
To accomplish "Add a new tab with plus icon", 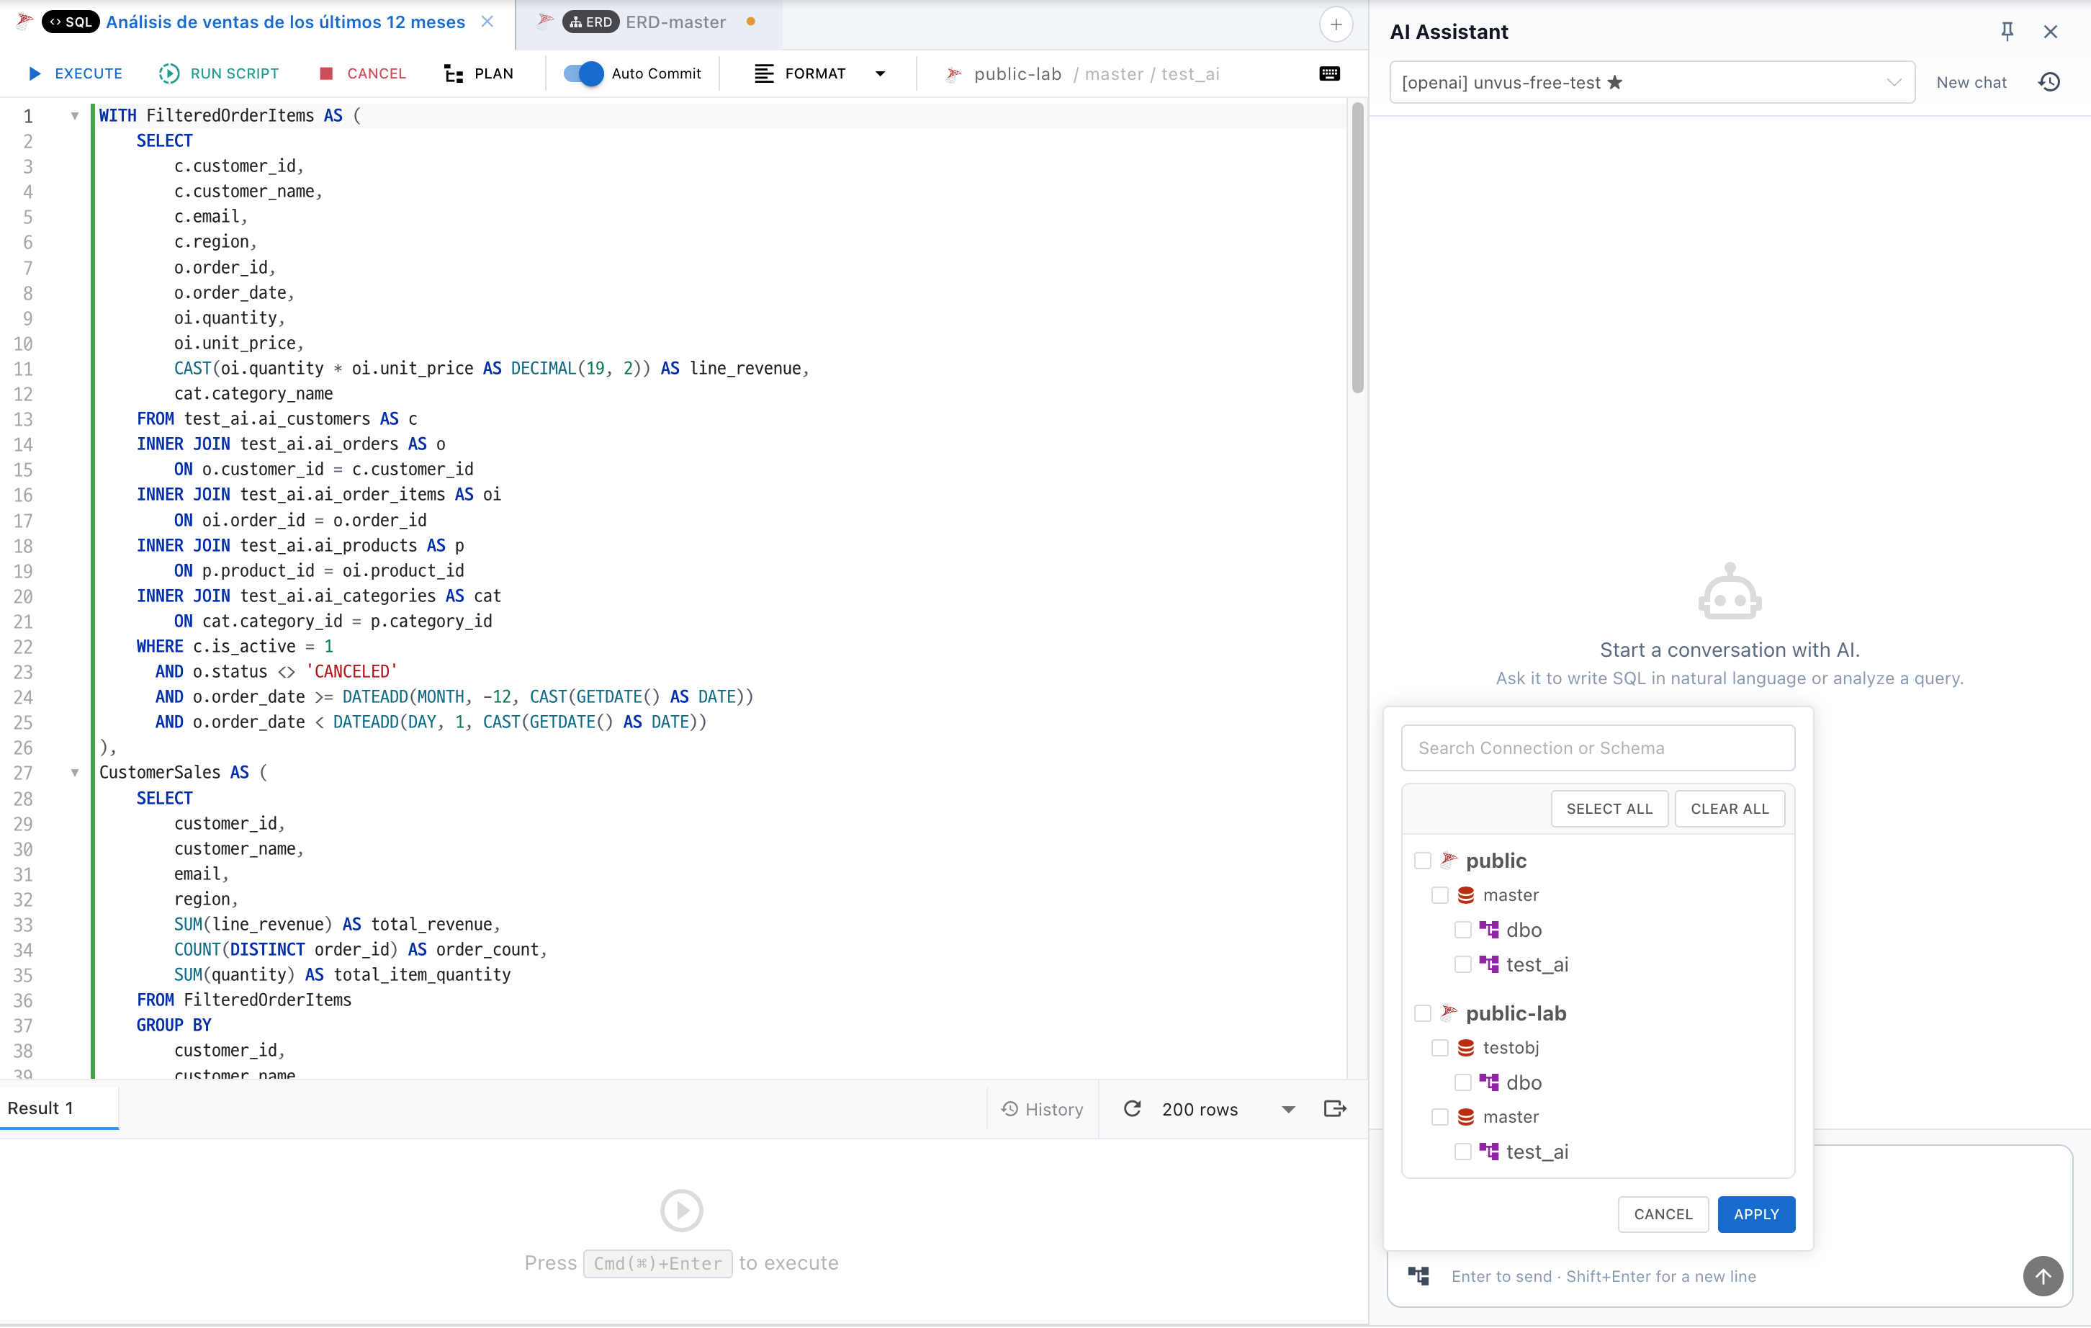I will pos(1336,24).
